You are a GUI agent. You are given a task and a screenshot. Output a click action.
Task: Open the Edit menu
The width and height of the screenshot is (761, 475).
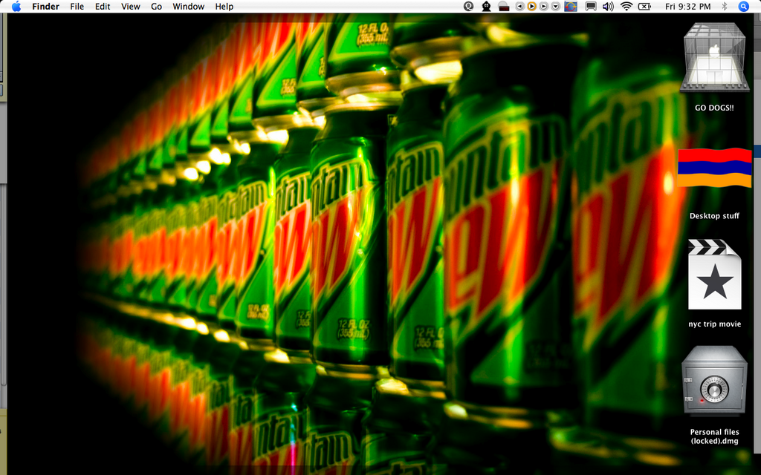(x=103, y=6)
